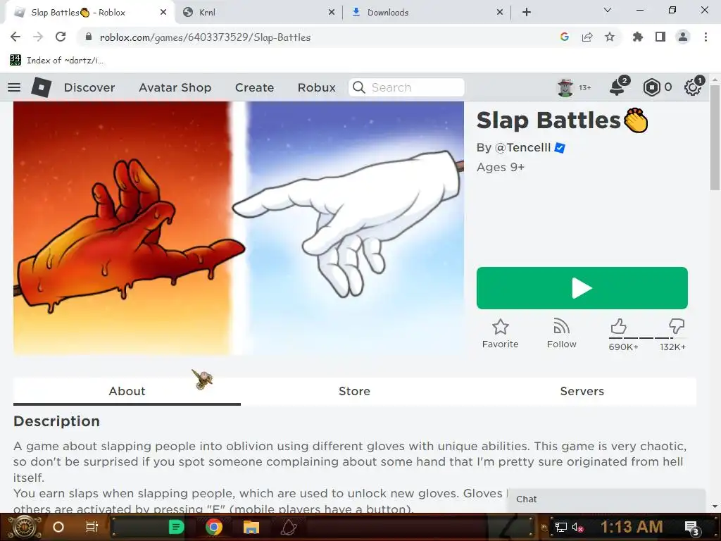721x541 pixels.
Task: Give the game a thumbs down
Action: coord(677,326)
